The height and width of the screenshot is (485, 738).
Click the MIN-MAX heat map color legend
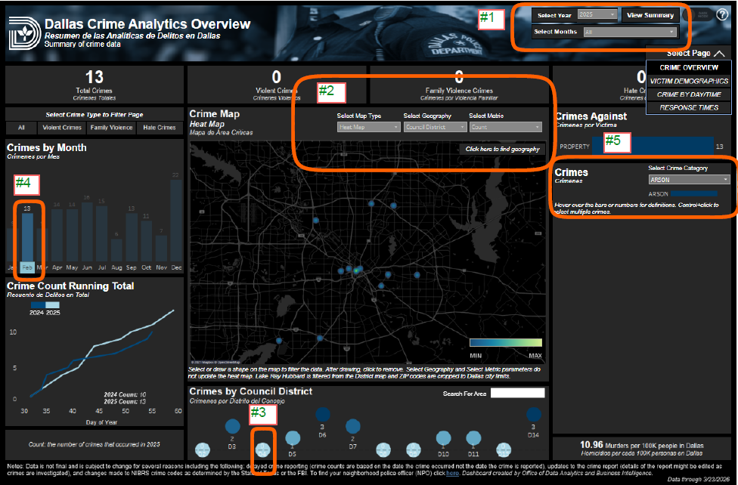pyautogui.click(x=505, y=342)
